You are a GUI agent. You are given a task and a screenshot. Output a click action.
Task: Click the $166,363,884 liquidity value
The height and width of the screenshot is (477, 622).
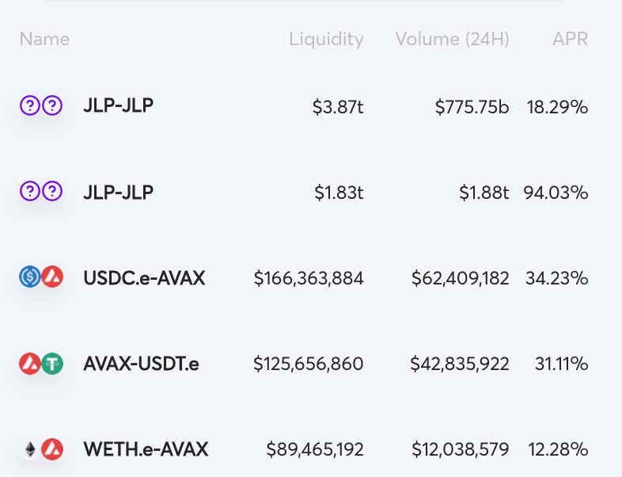(x=309, y=278)
